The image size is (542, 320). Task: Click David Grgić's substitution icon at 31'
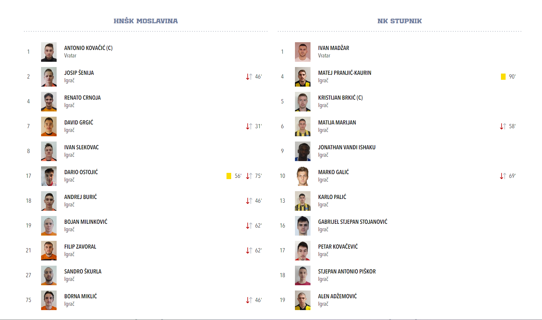(x=249, y=126)
